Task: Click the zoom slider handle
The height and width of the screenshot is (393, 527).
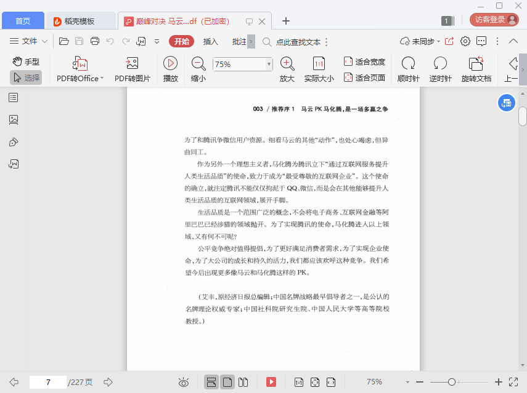Action: 452,382
